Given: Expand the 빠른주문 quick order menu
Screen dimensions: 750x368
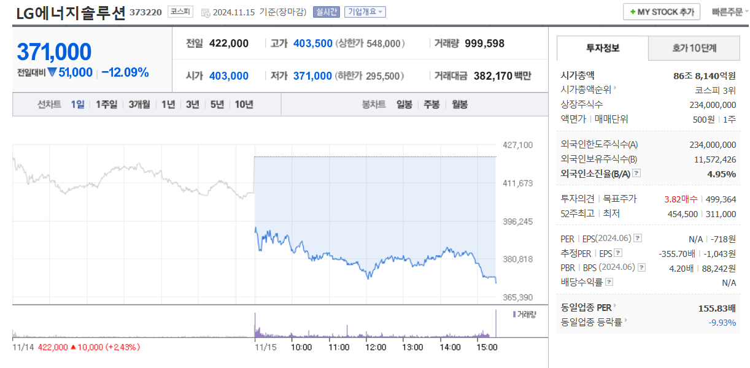Looking at the screenshot, I should click(730, 12).
